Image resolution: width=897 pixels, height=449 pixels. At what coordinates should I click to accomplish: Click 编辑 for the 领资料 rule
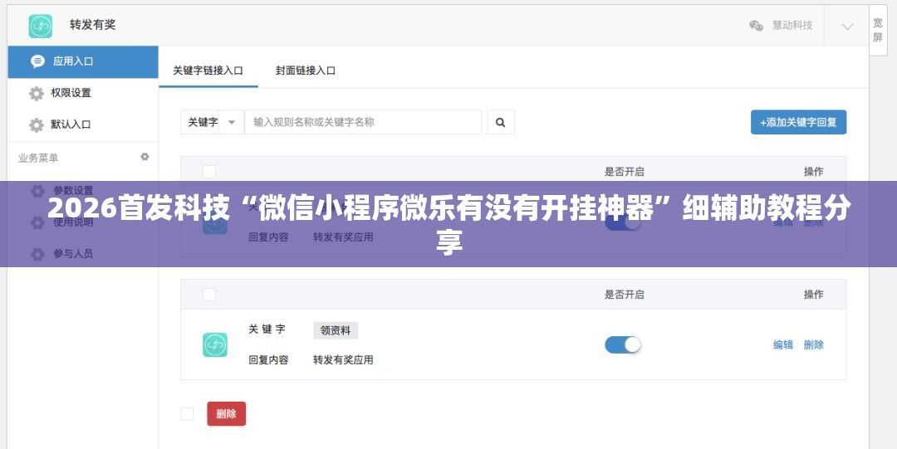(783, 345)
